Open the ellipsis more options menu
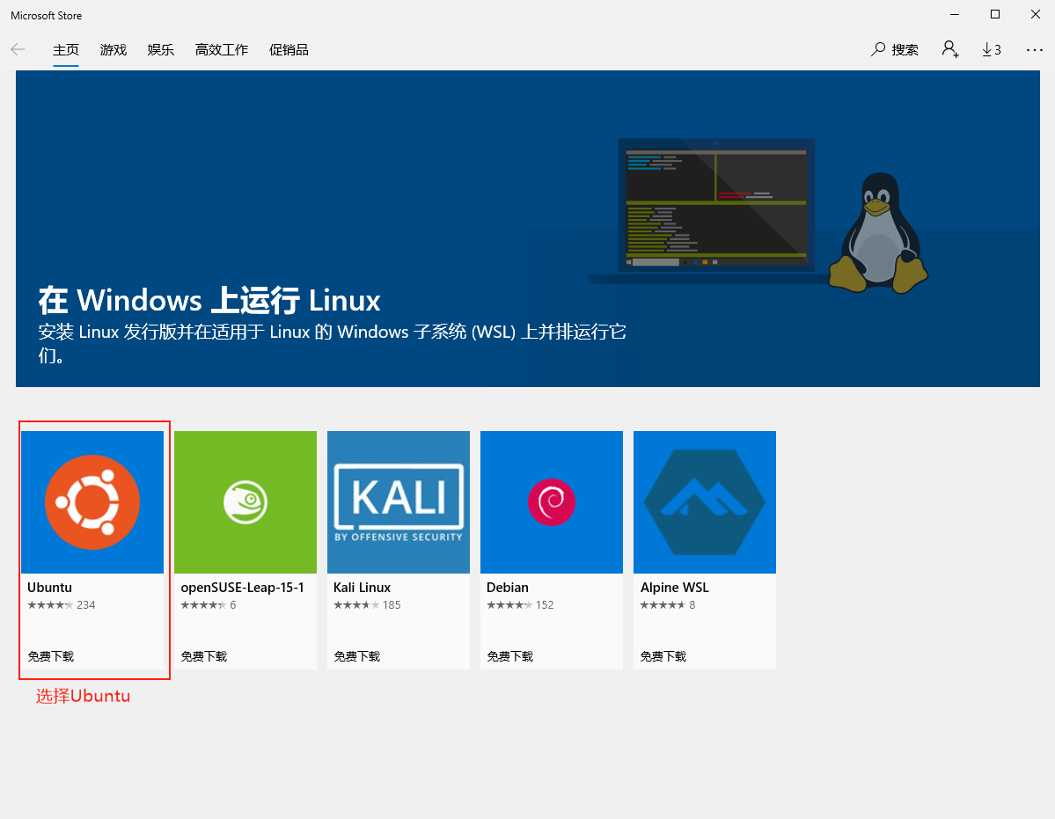 tap(1034, 50)
